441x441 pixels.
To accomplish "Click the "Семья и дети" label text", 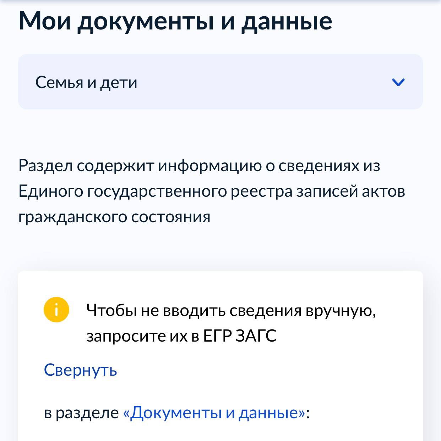I will pos(86,82).
